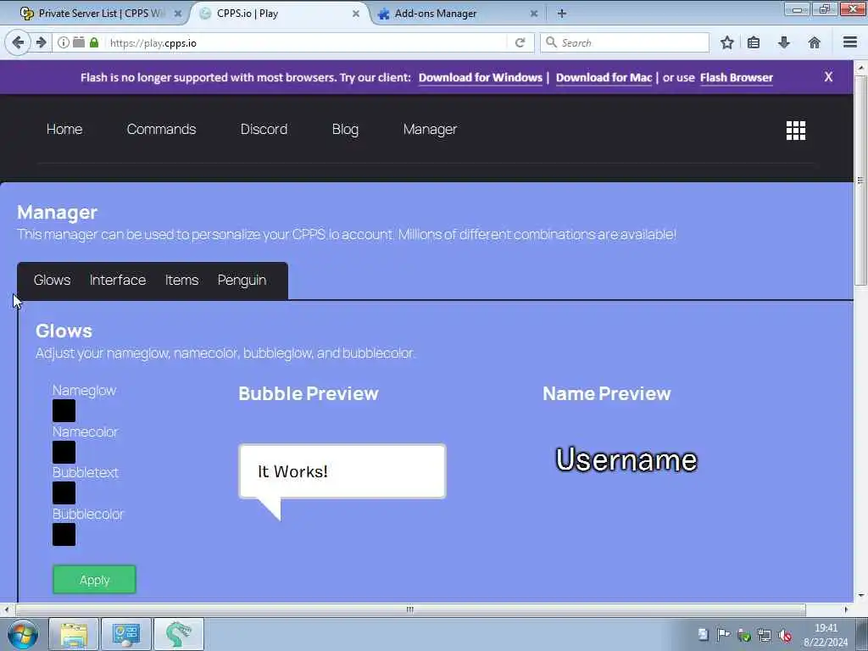The image size is (868, 651).
Task: Click the browser Forward arrow button
Action: coord(41,42)
